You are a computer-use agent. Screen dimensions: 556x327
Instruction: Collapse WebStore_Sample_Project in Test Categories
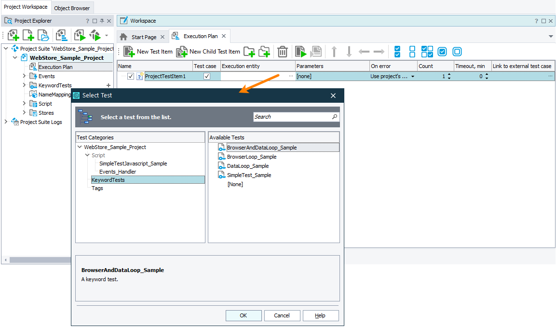(80, 147)
